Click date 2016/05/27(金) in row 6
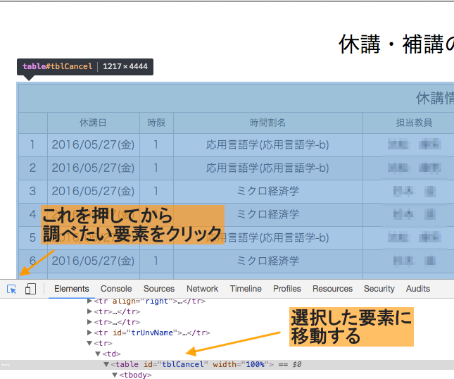 (x=93, y=261)
